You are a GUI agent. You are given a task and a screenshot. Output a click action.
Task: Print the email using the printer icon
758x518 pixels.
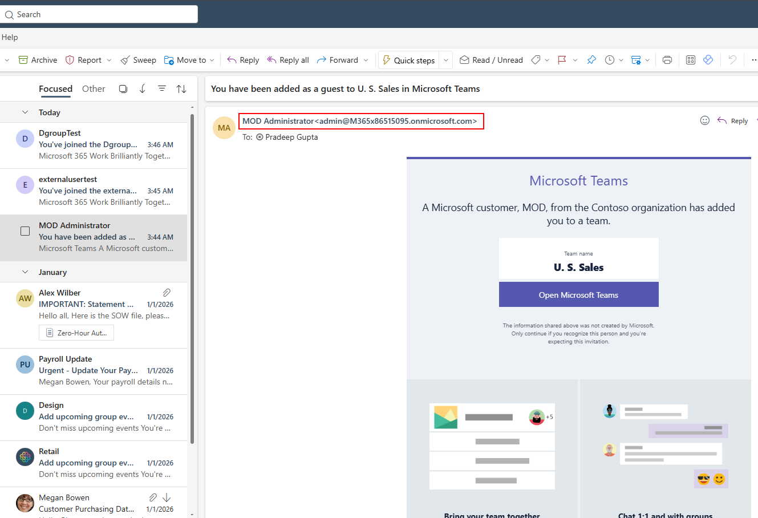[667, 60]
